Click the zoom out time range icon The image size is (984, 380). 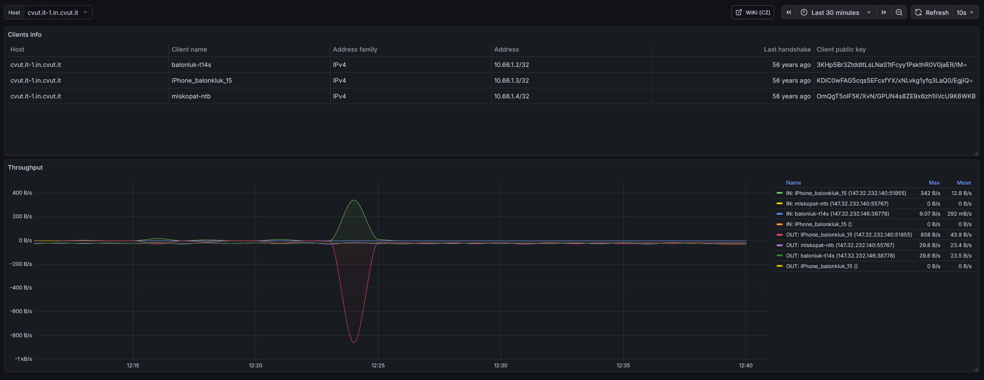899,12
